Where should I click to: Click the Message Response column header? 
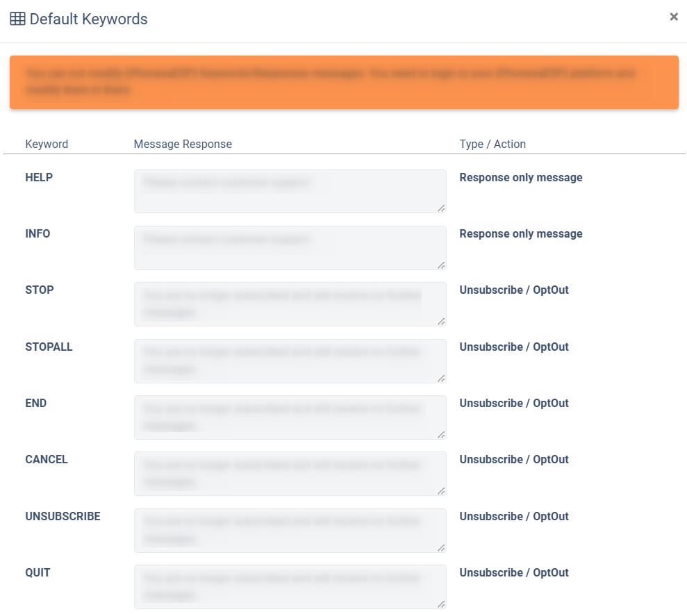click(x=183, y=144)
